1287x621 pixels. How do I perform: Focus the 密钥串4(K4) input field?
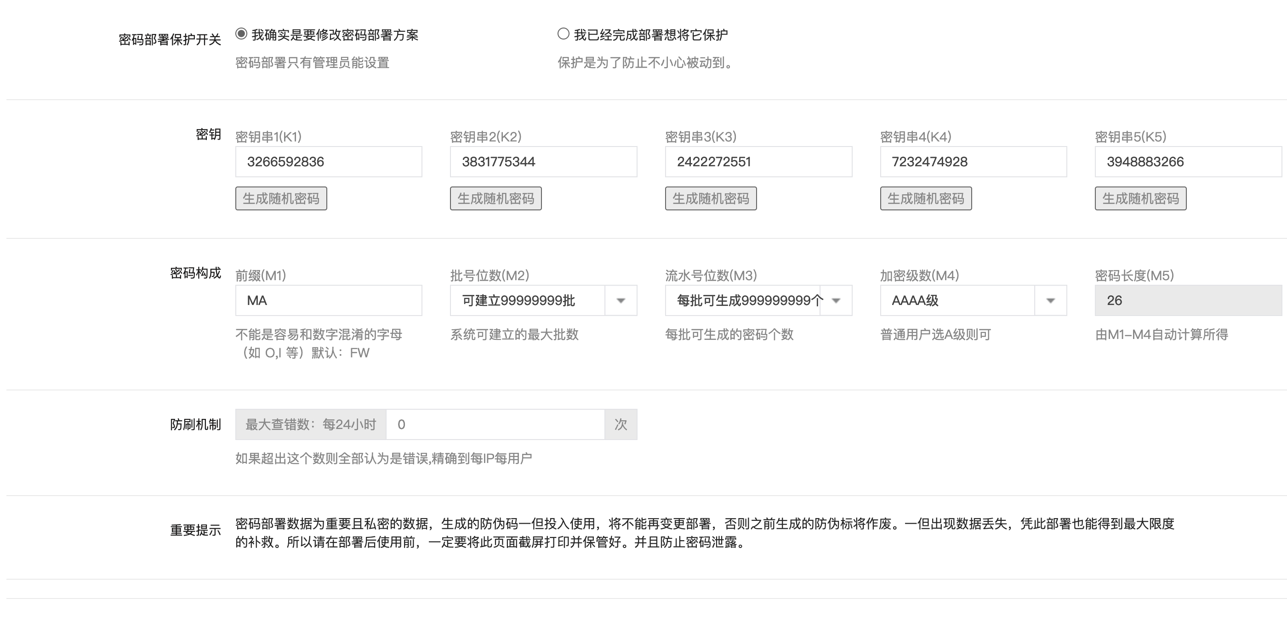pos(973,162)
